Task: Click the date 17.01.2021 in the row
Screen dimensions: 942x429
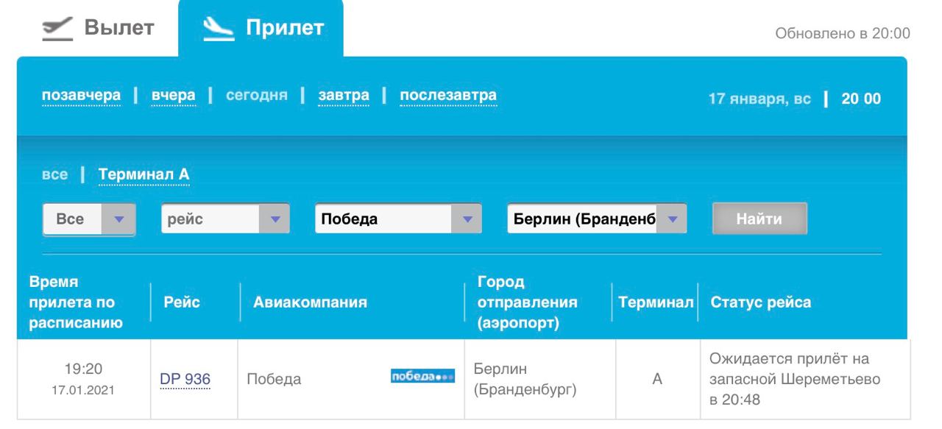Action: click(x=82, y=390)
